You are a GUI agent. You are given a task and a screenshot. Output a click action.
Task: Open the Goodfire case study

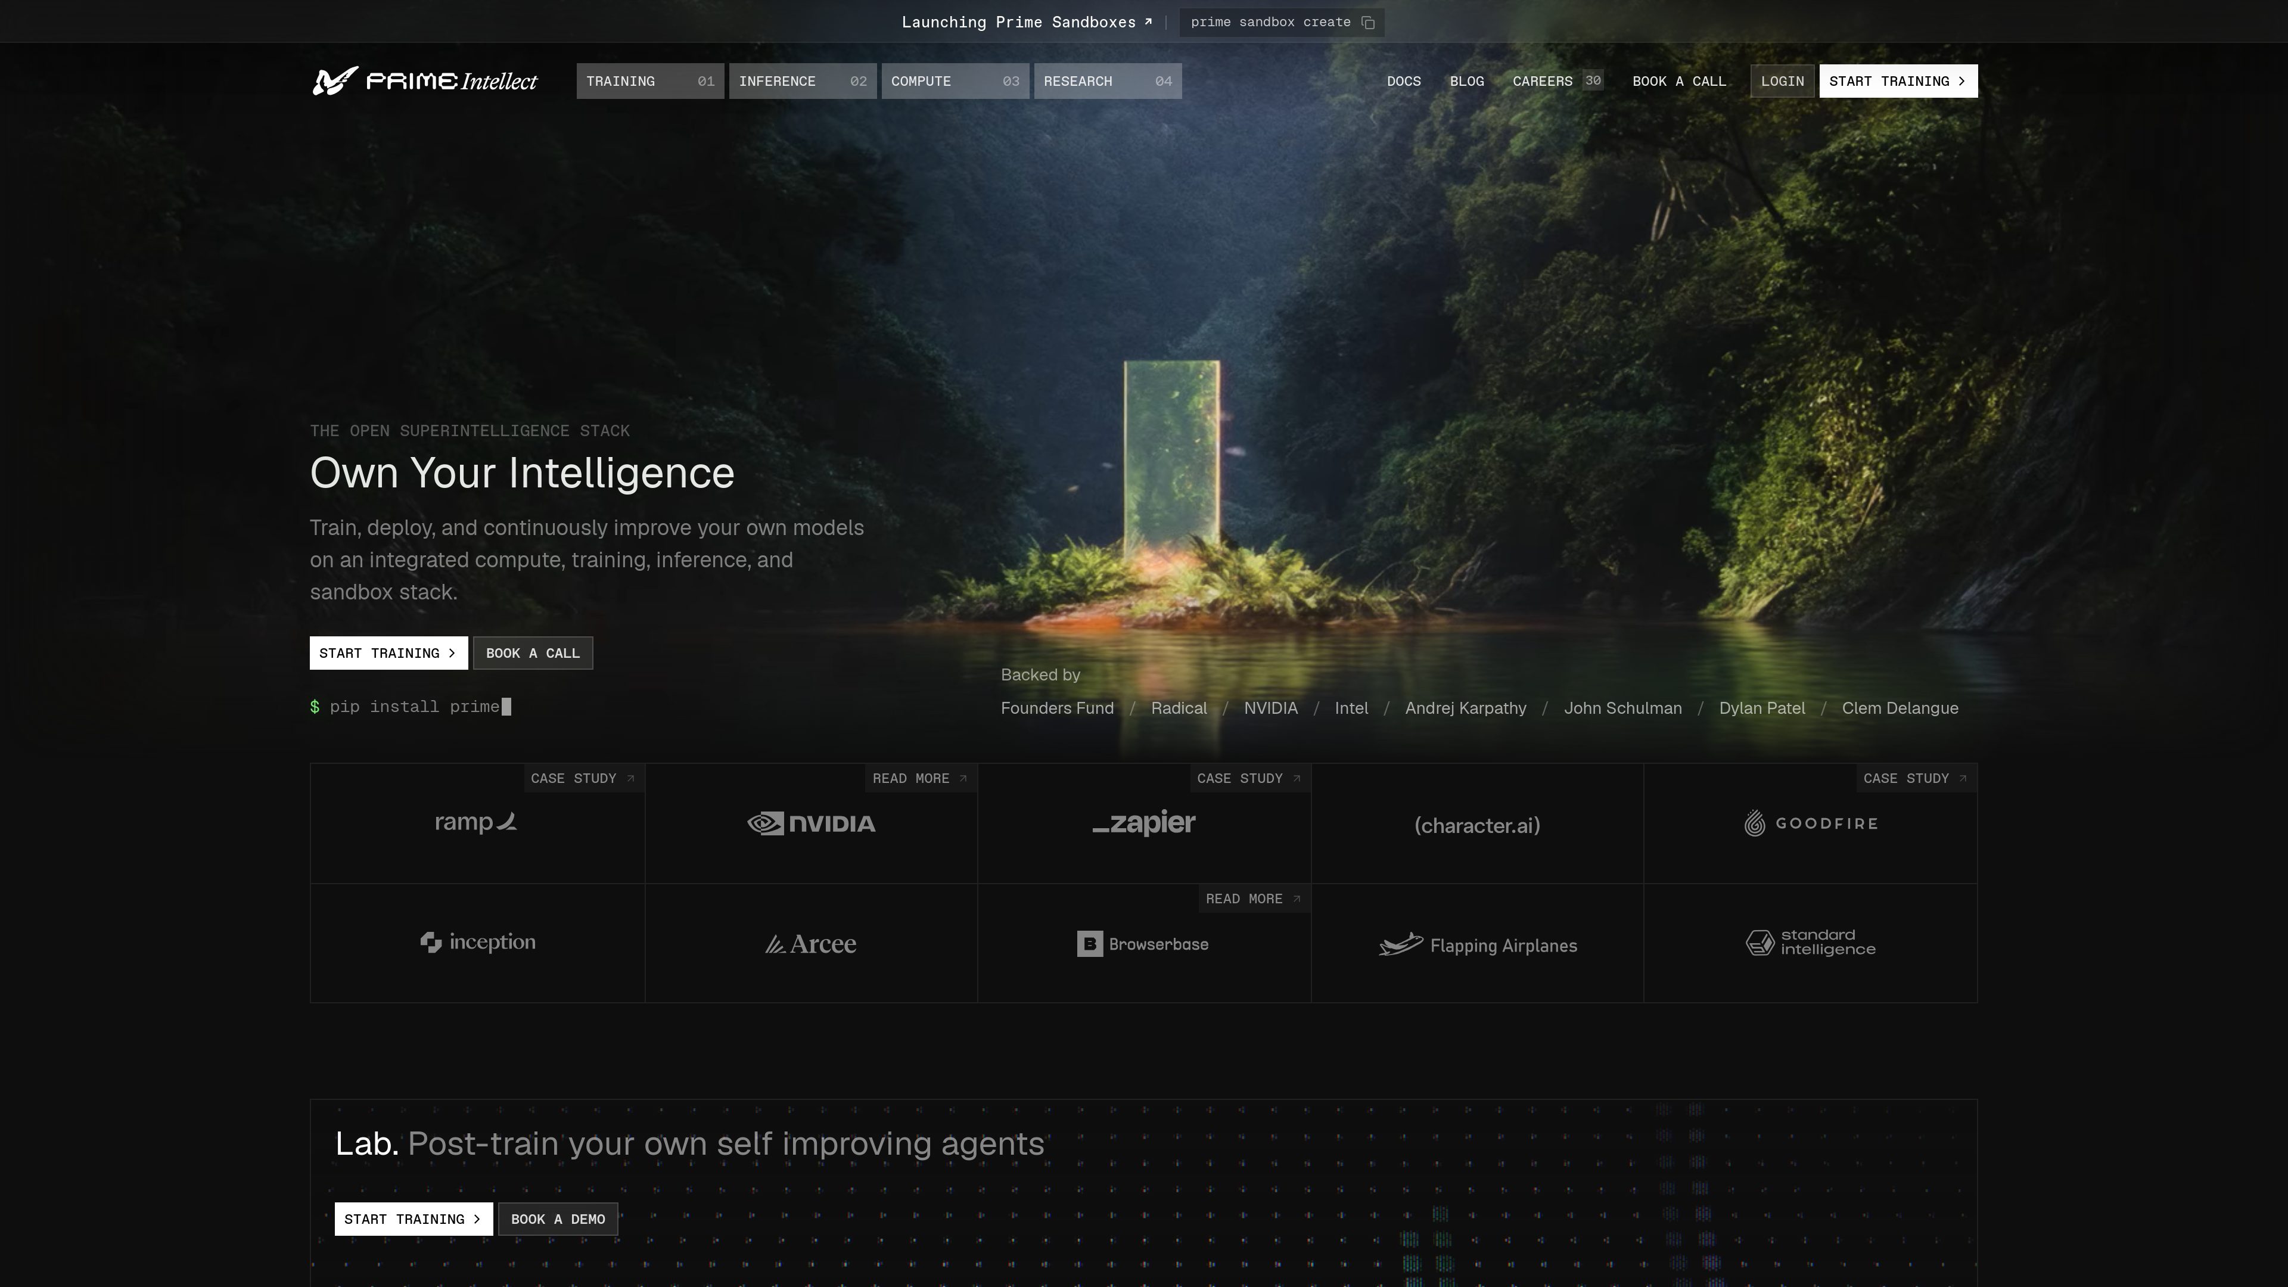coord(1916,778)
